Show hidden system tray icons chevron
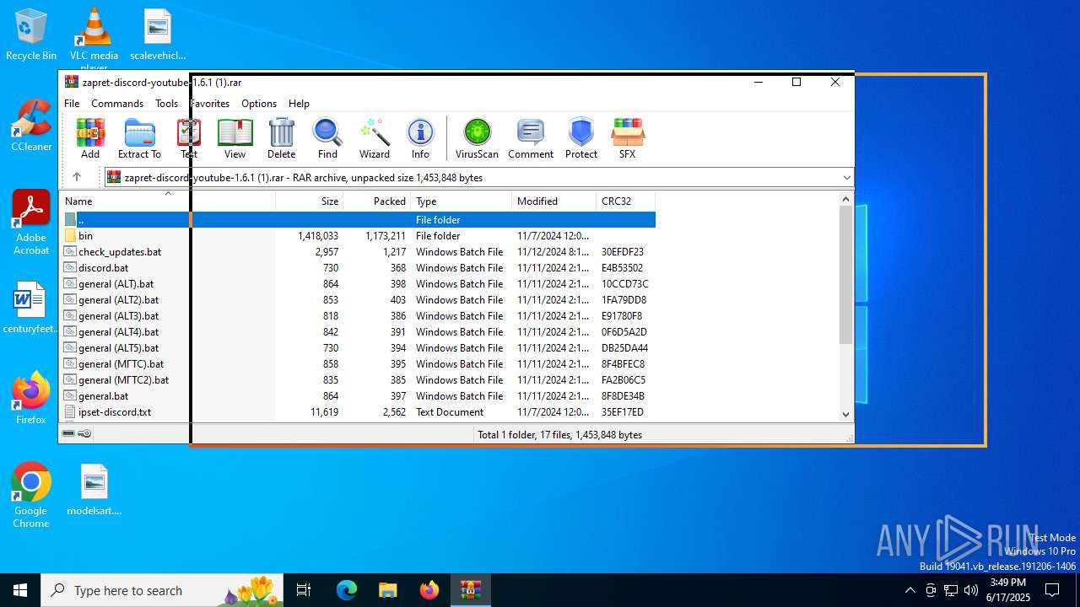 tap(910, 590)
